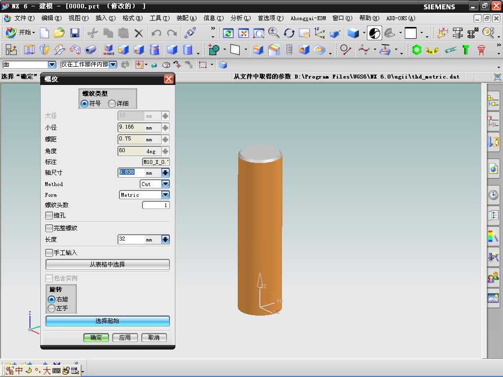Image resolution: width=503 pixels, height=377 pixels.
Task: Select the Rotate view tool
Action: (x=289, y=33)
